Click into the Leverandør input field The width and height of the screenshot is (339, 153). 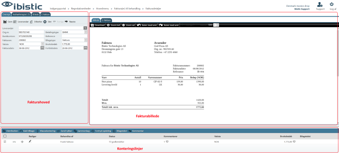pyautogui.click(x=51, y=28)
